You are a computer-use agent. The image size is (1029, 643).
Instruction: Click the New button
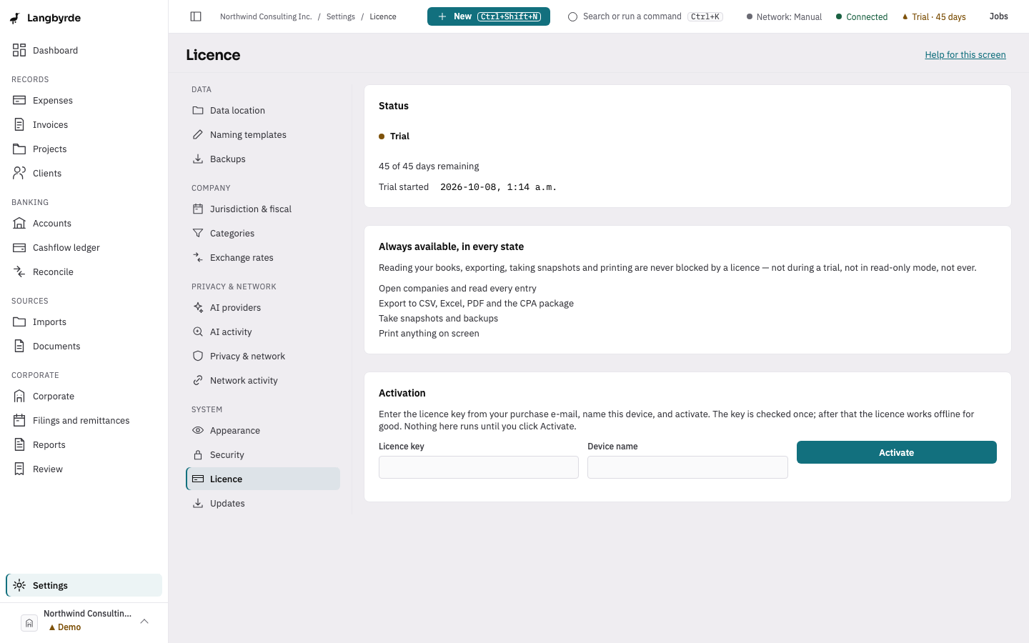coord(489,16)
